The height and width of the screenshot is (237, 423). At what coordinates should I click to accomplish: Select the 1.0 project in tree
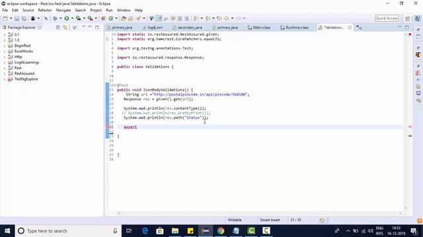(17, 40)
